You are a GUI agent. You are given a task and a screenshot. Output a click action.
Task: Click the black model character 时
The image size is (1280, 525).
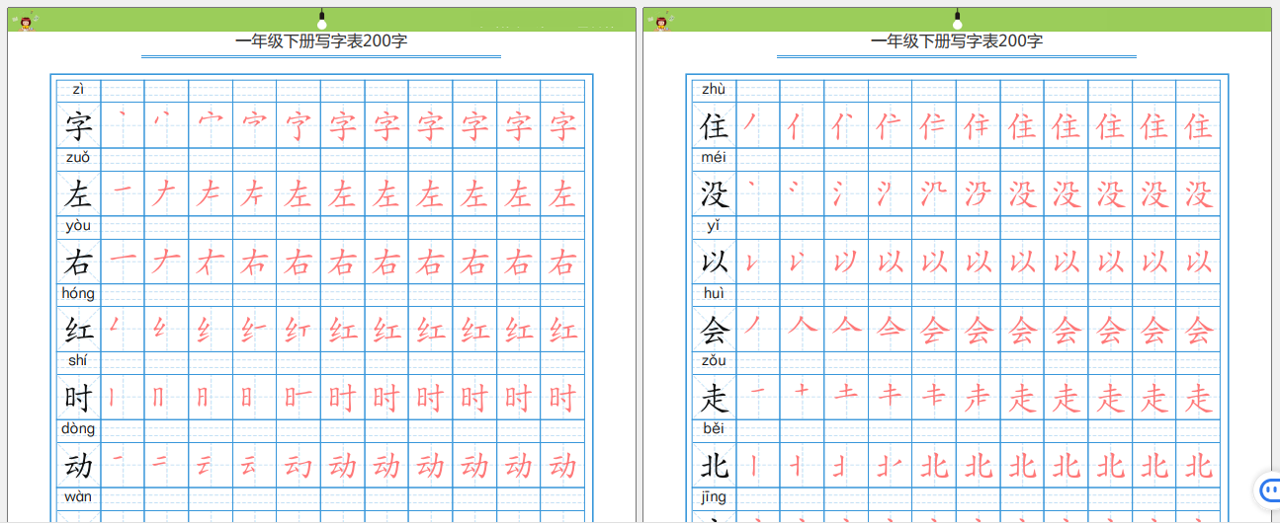click(x=78, y=398)
